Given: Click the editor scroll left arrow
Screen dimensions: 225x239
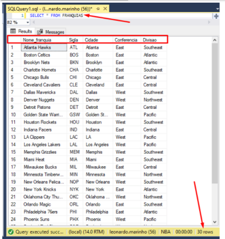Looking at the screenshot, I should pyautogui.click(x=34, y=23).
